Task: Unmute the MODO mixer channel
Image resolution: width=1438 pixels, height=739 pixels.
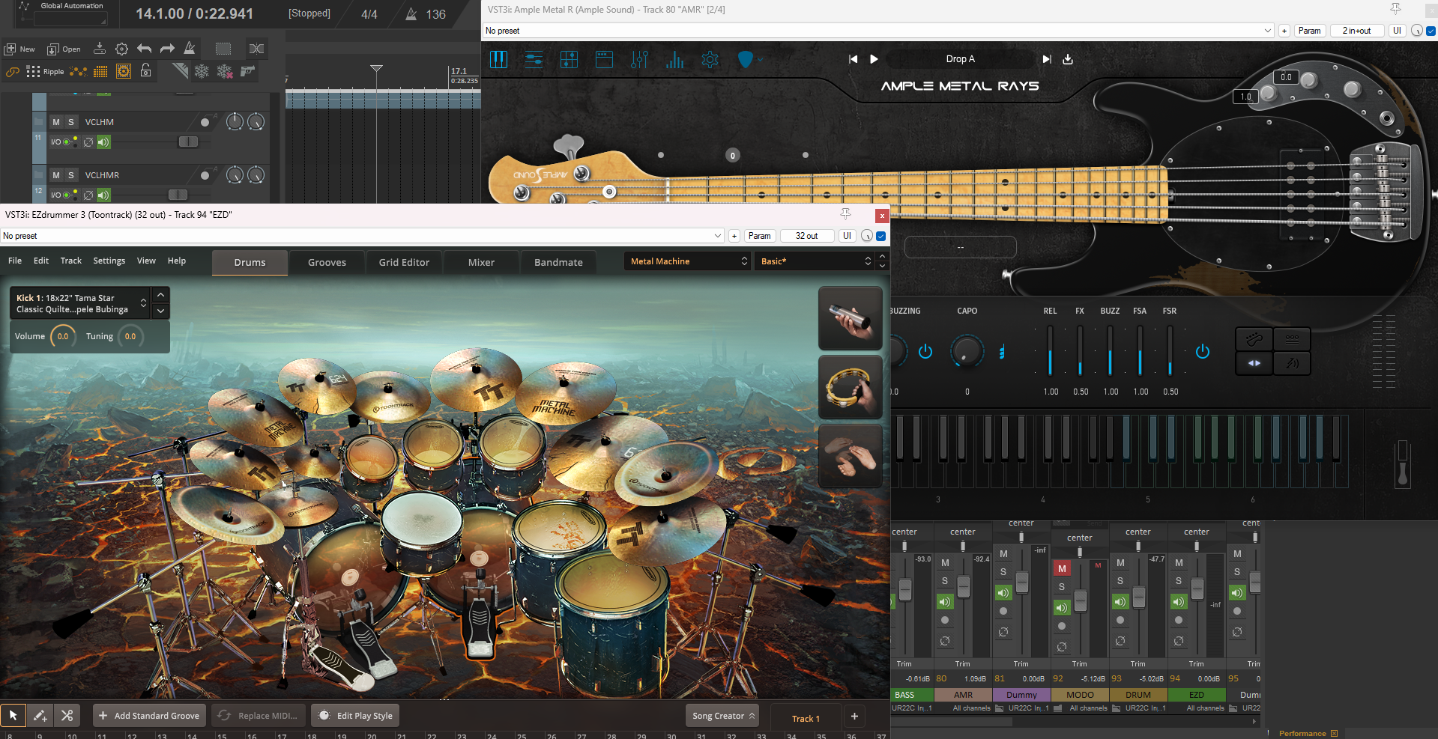Action: click(x=1062, y=569)
